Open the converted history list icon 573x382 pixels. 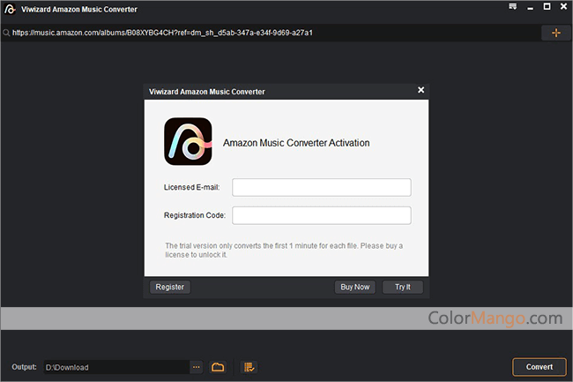point(249,367)
